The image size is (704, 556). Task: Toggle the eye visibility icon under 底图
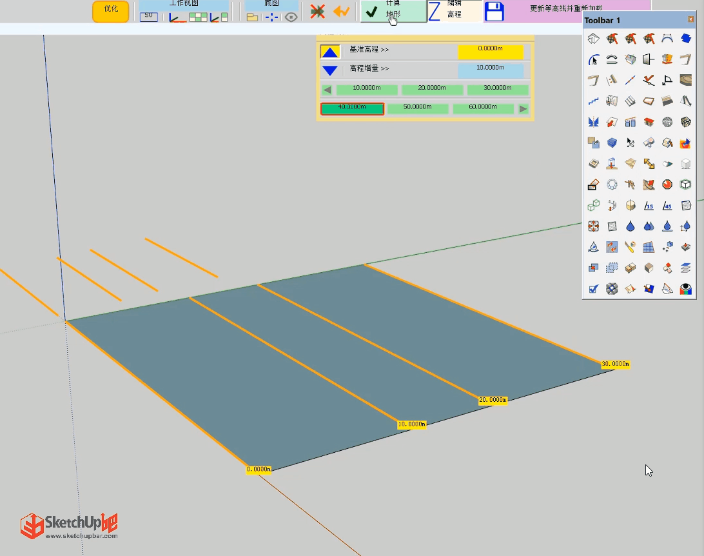click(291, 17)
